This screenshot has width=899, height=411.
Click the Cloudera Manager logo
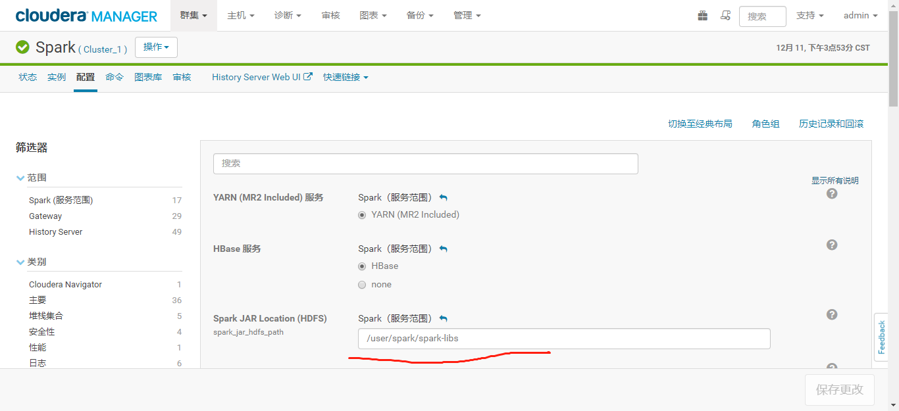click(x=86, y=16)
